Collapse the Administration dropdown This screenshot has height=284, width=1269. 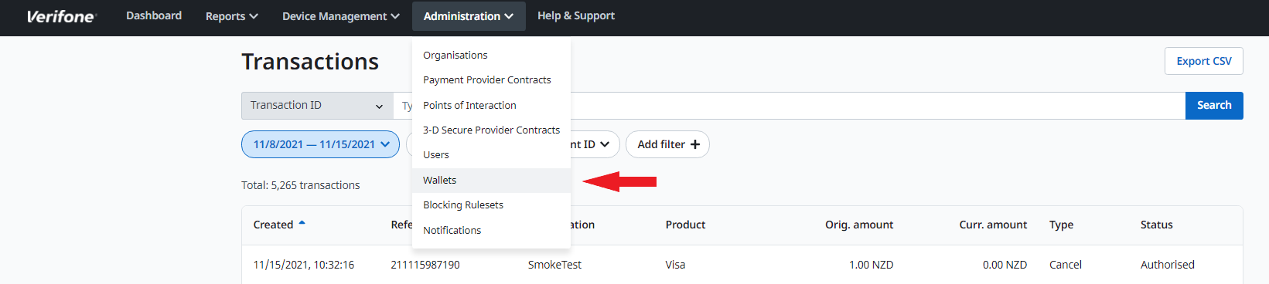click(x=469, y=16)
